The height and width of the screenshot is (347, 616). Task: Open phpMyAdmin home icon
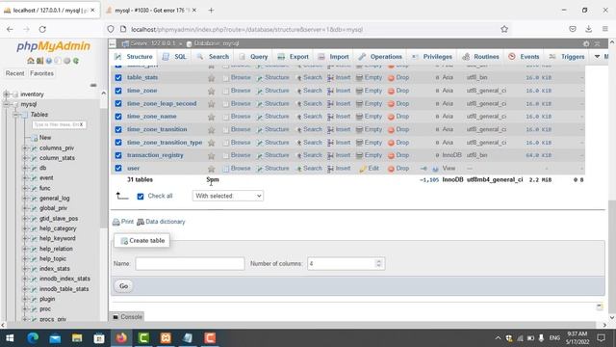tap(30, 61)
